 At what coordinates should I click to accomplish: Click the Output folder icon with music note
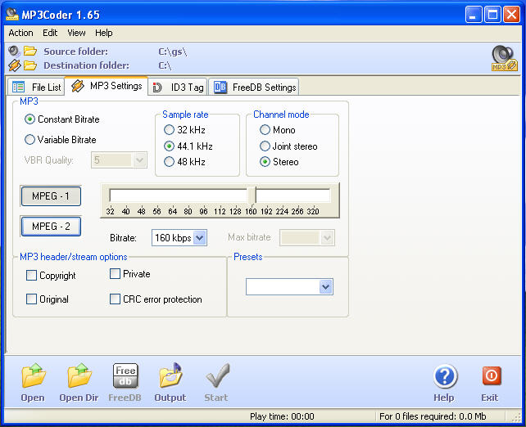coord(170,375)
